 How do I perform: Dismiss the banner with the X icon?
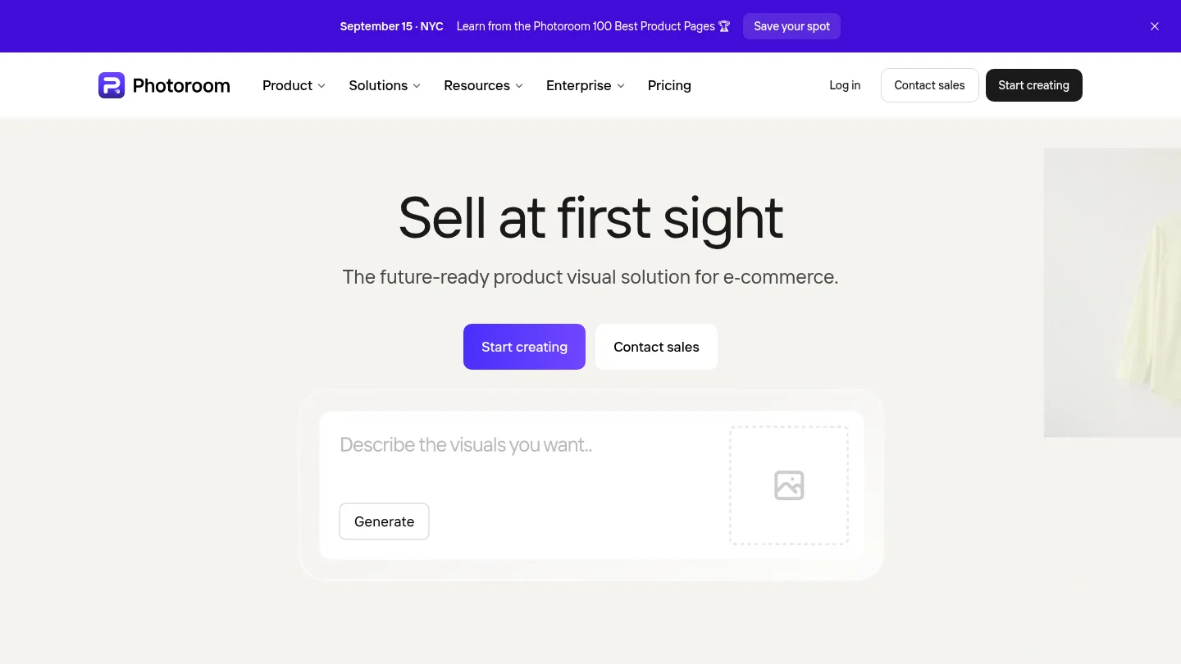(x=1155, y=26)
